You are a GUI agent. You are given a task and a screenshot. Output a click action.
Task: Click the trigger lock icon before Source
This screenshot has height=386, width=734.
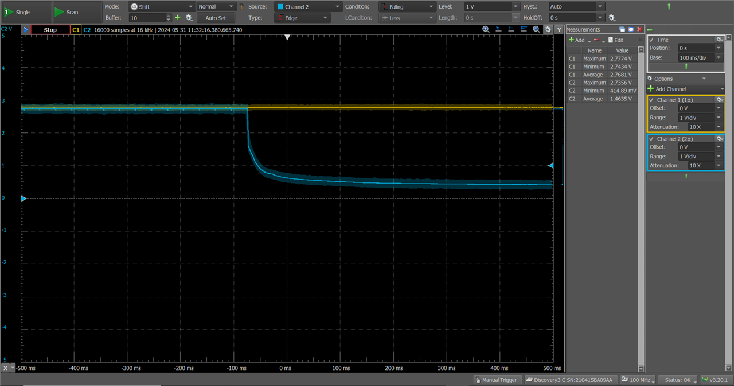tap(241, 6)
